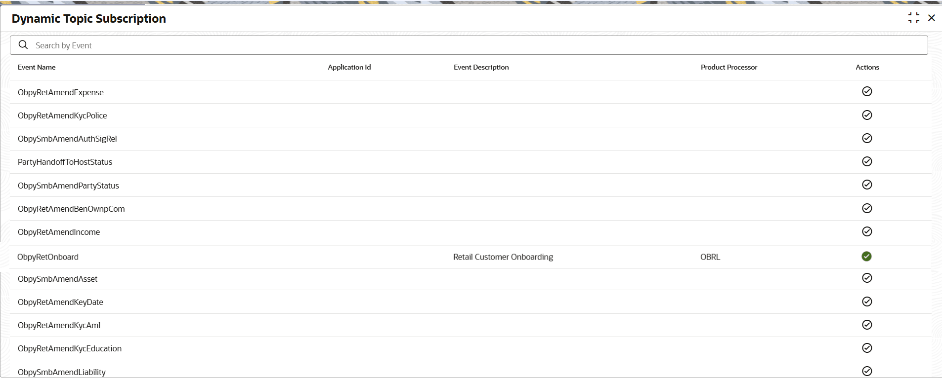The height and width of the screenshot is (378, 942).
Task: Select the ObpyRetAmendKeyDate event name
Action: click(60, 302)
